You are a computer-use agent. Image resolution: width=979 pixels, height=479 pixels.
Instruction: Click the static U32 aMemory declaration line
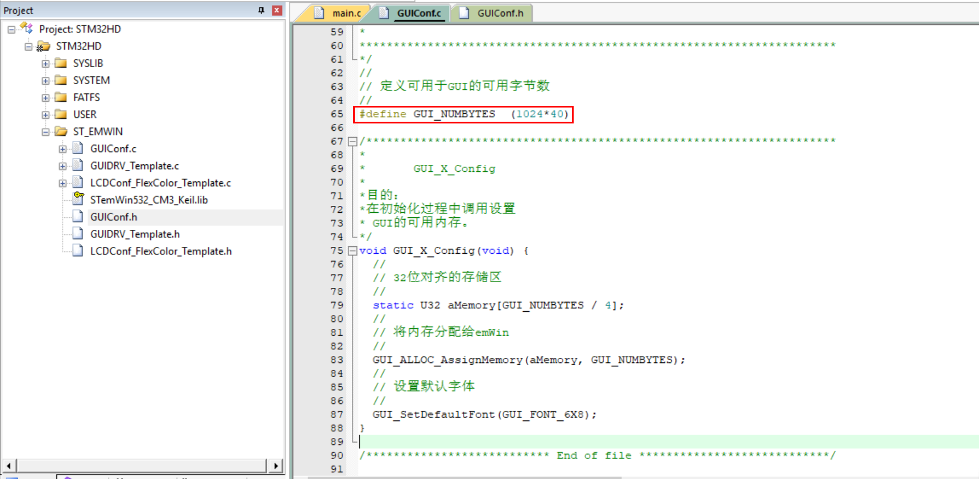498,305
